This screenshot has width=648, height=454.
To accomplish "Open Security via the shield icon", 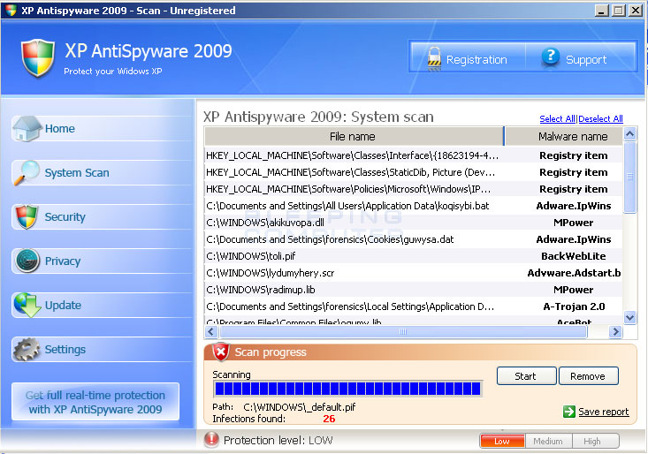I will [27, 216].
